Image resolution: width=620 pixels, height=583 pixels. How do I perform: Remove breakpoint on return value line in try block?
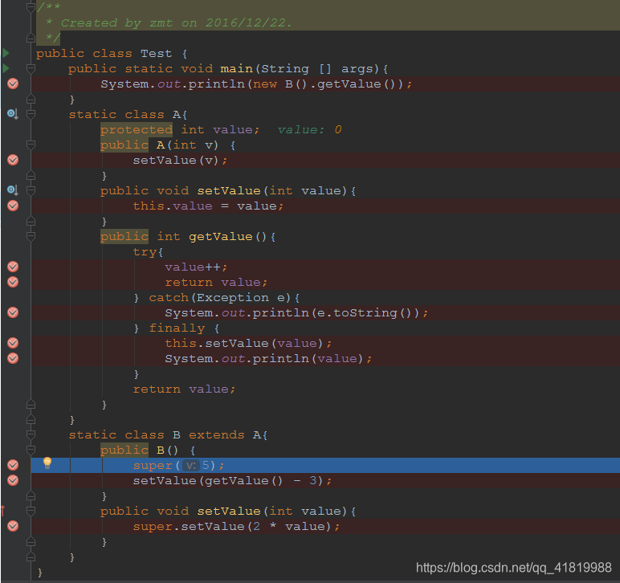coord(13,282)
